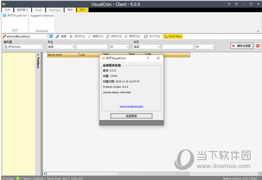
Task: Click 复制作业 copy job toolbar button
Action: tap(114, 36)
